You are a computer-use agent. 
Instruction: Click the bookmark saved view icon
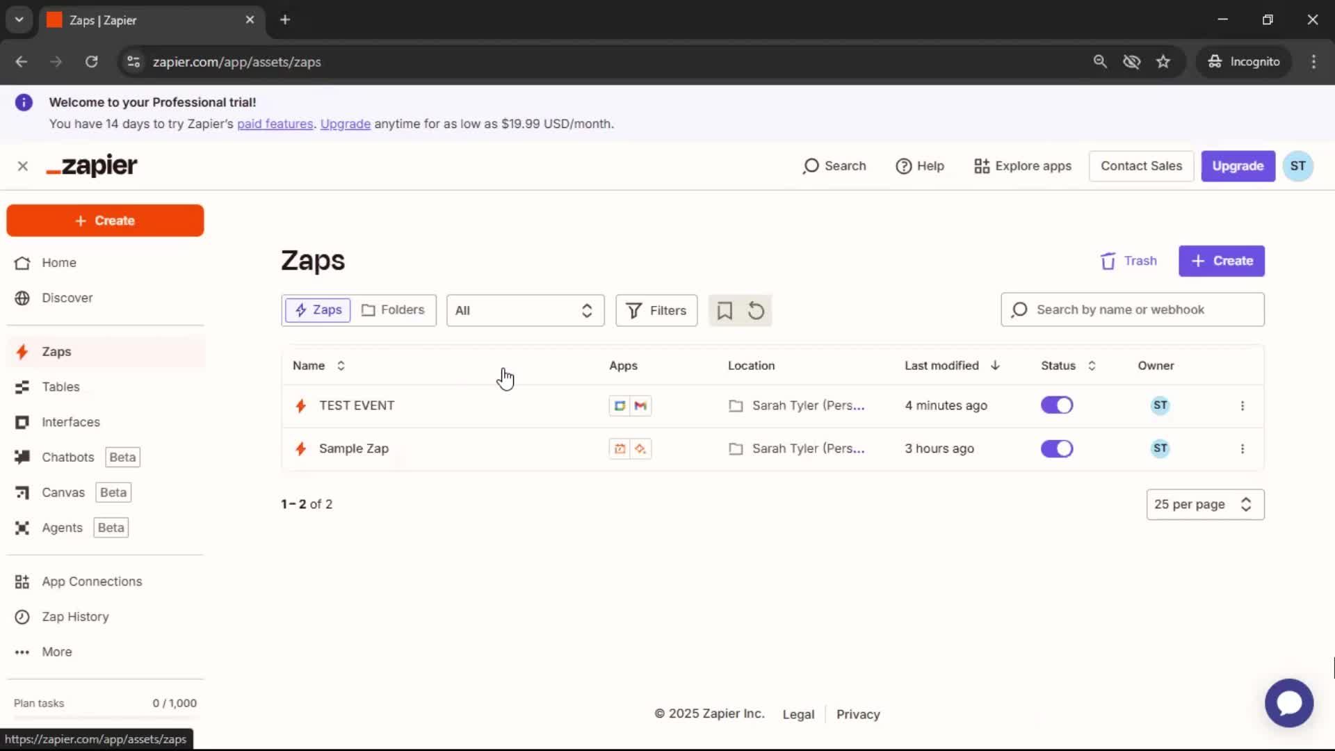(725, 310)
